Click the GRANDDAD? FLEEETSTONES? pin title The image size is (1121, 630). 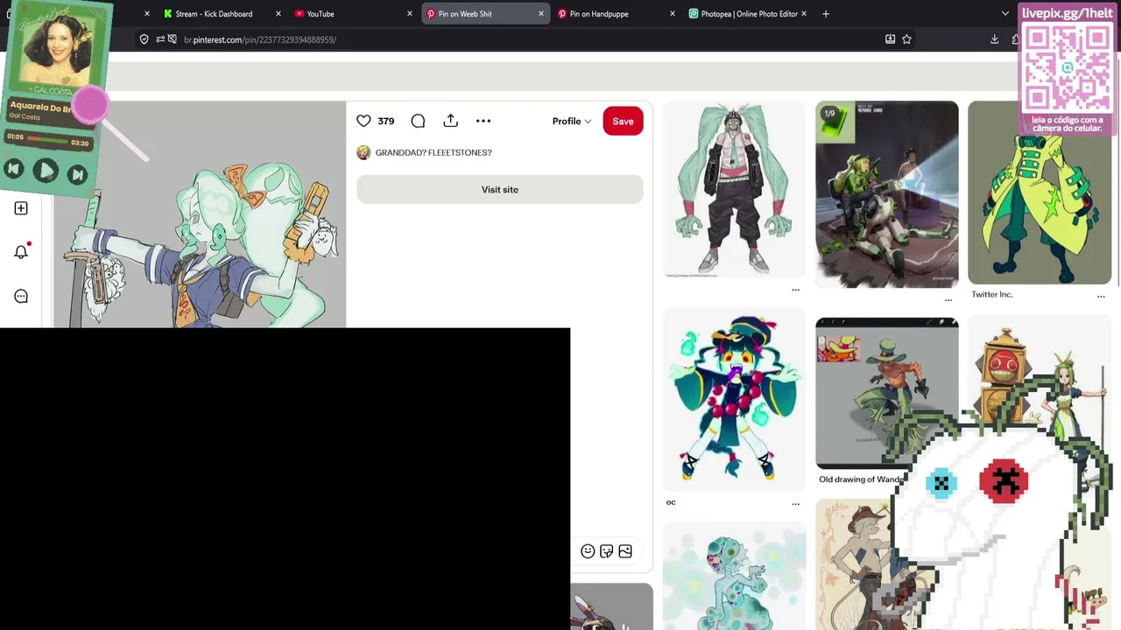click(x=434, y=153)
